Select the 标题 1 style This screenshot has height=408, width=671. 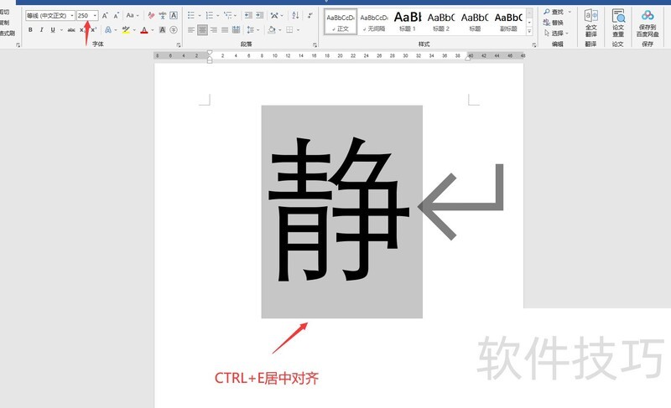(408, 22)
